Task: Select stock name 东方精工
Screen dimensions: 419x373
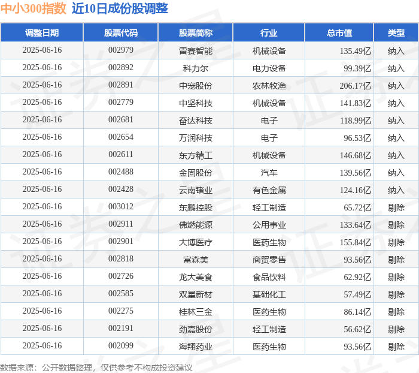Action: [196, 155]
